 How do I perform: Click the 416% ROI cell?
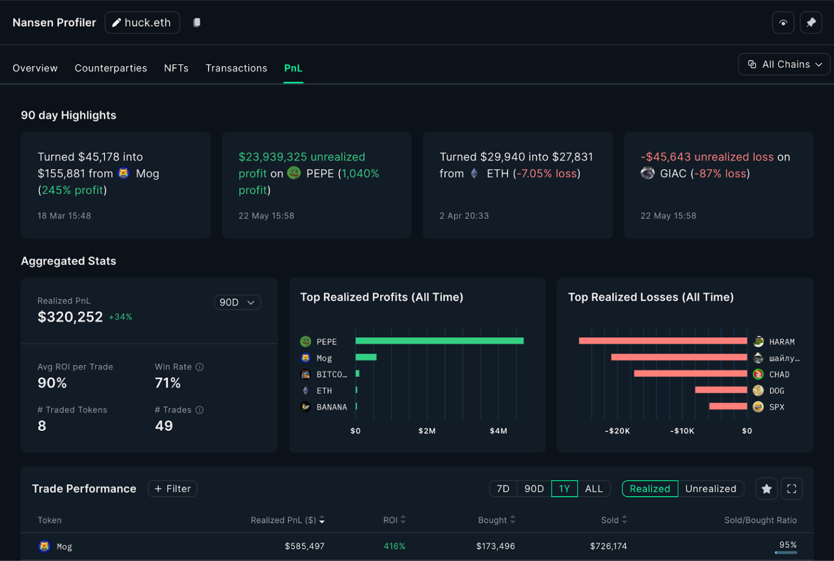395,546
